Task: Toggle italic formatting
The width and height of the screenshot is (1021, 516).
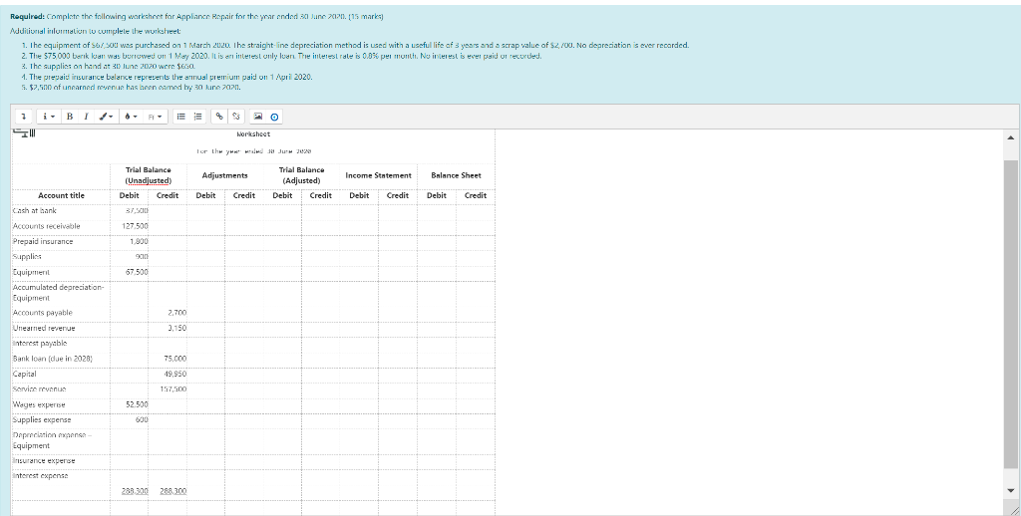Action: [86, 117]
